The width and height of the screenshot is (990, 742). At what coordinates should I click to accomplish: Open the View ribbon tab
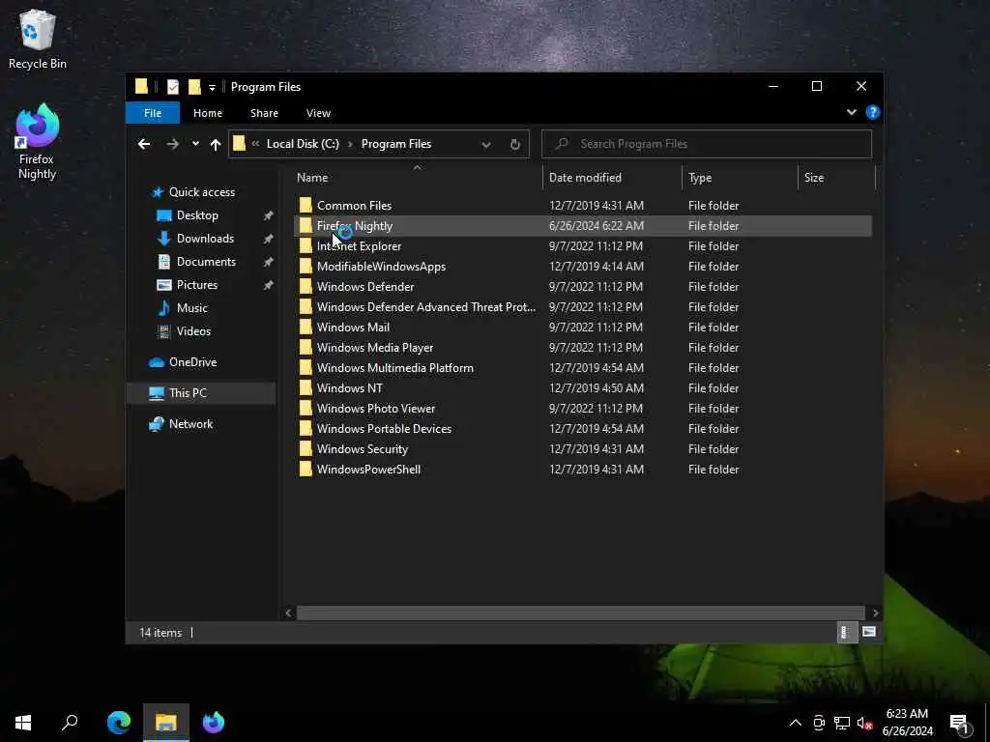[x=318, y=113]
